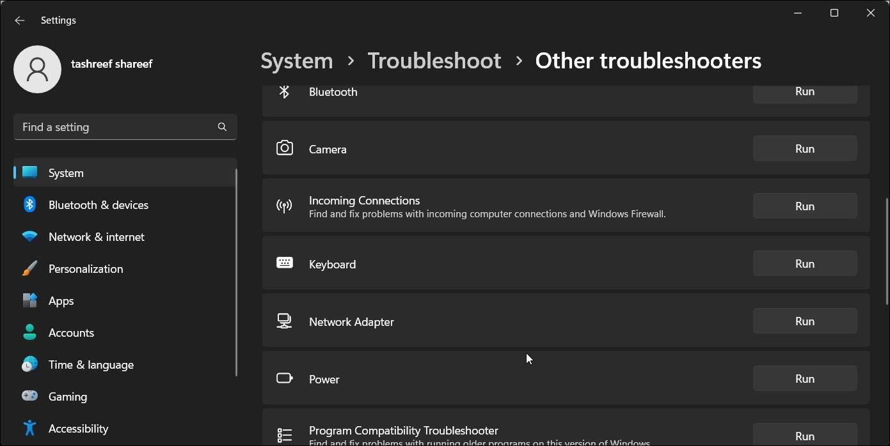This screenshot has height=446, width=890.
Task: Run the Power troubleshooter
Action: coord(804,378)
